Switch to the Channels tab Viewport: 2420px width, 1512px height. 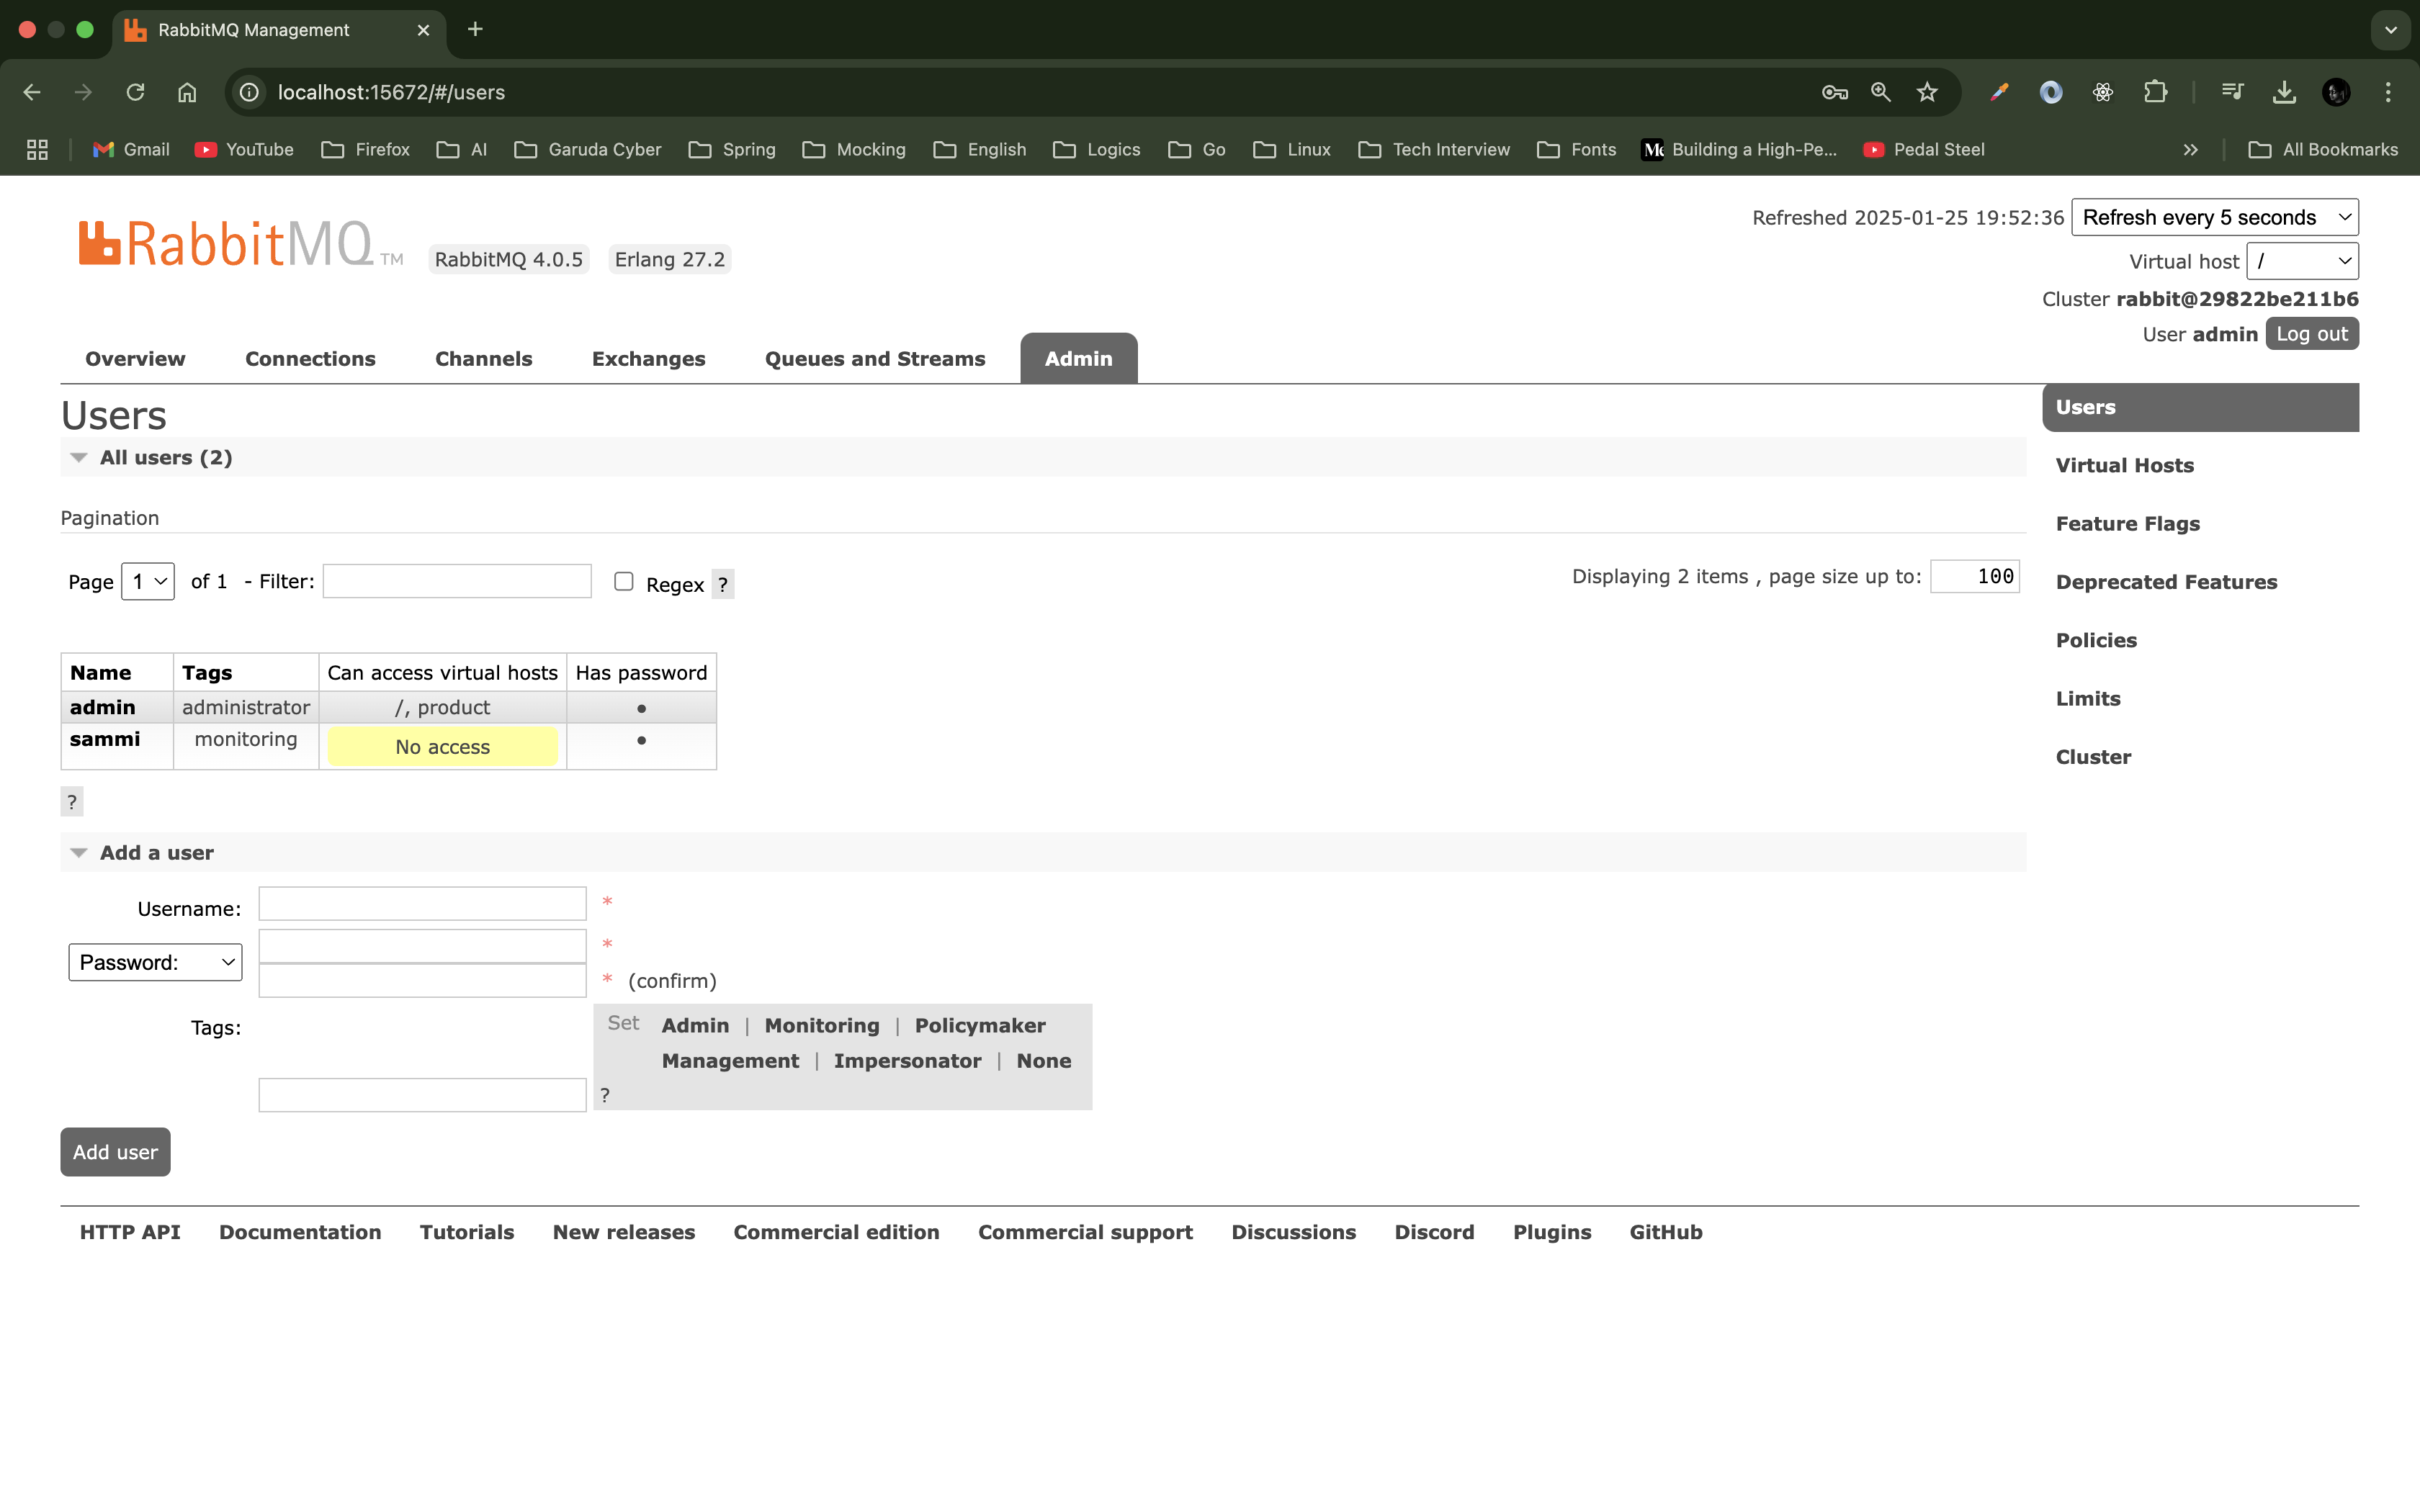tap(483, 358)
